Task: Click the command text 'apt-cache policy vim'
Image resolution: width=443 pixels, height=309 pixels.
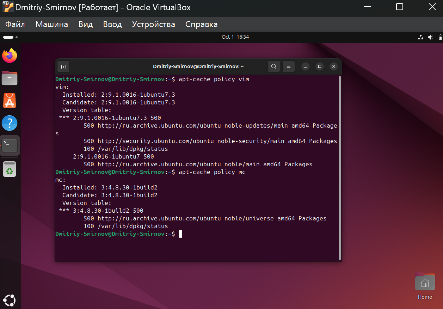Action: 214,79
